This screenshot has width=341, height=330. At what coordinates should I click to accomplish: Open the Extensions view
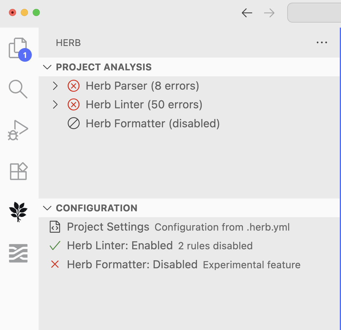point(18,171)
